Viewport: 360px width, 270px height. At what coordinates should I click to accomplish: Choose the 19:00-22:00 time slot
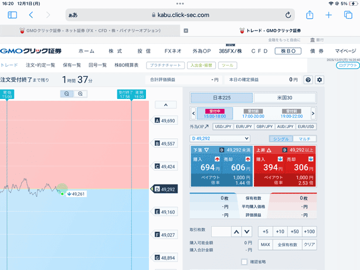coord(291,113)
